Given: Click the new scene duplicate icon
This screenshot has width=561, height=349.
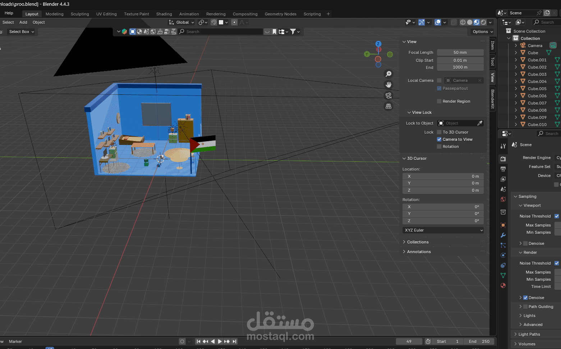Looking at the screenshot, I should 547,13.
